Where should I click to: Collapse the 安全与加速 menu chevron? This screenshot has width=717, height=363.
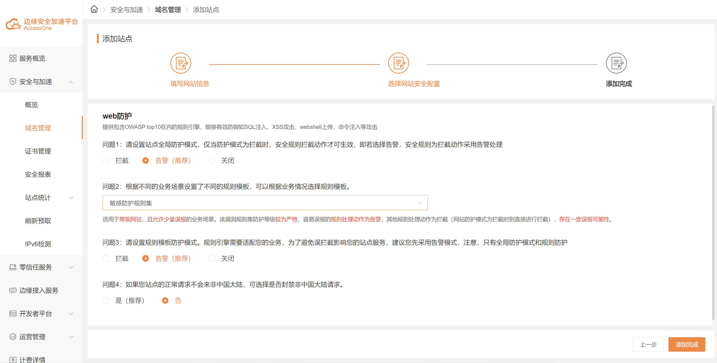click(x=71, y=82)
